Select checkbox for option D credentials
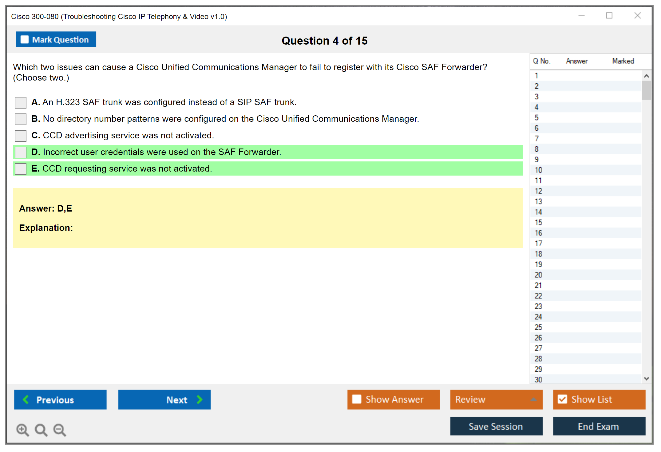The image size is (661, 452). [21, 152]
